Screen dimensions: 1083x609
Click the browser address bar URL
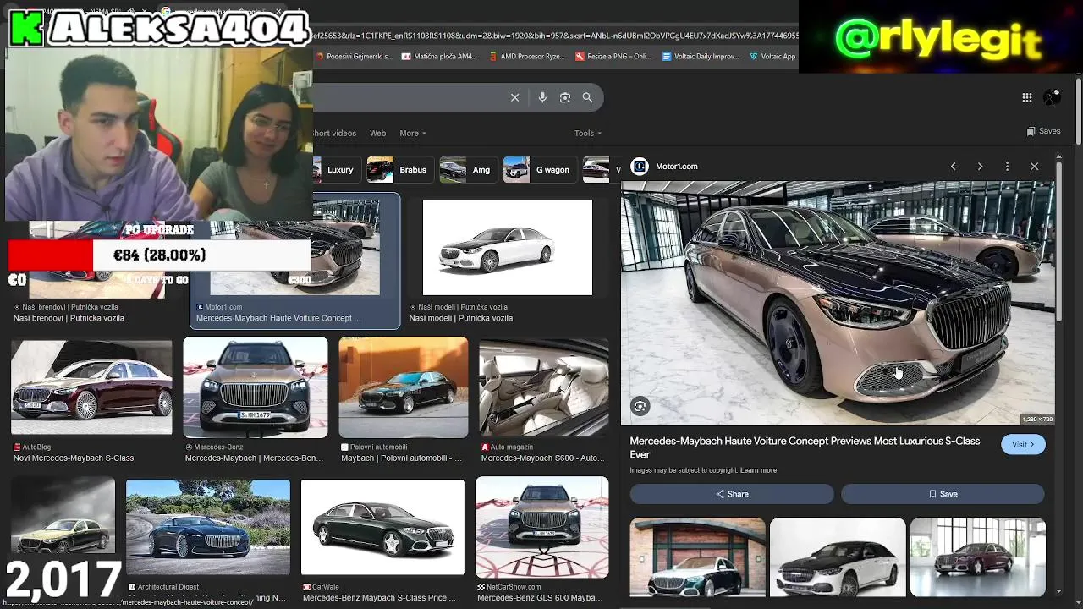coord(556,36)
